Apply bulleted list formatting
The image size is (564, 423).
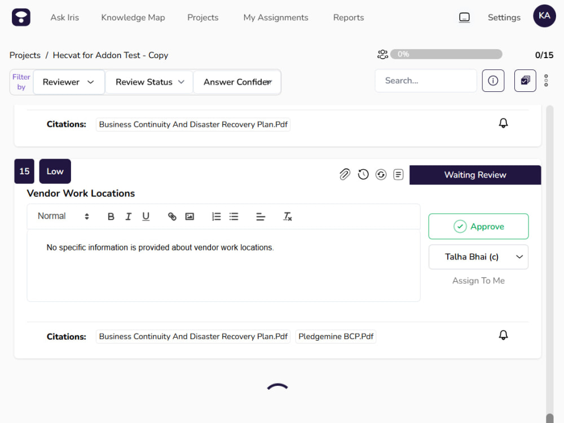pyautogui.click(x=234, y=217)
